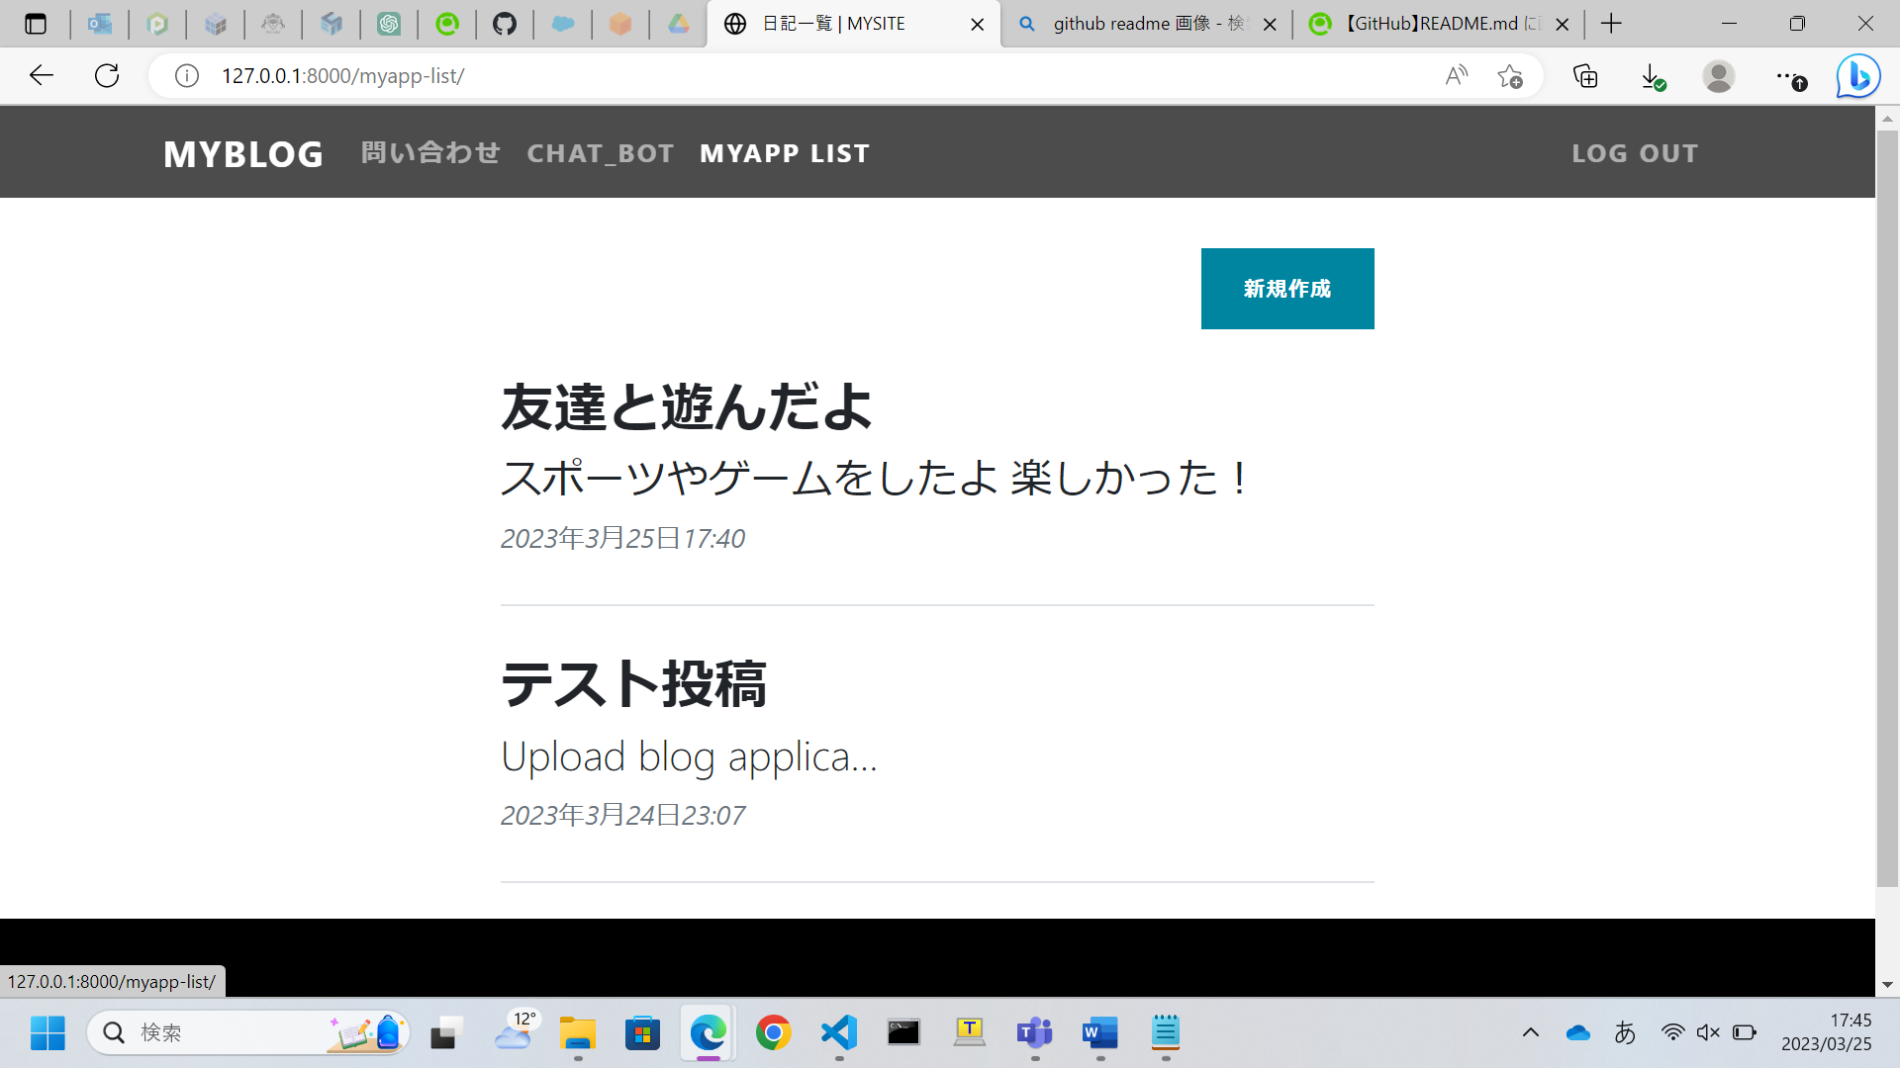Open the Edge settings and more menu
The image size is (1900, 1068).
click(1787, 75)
